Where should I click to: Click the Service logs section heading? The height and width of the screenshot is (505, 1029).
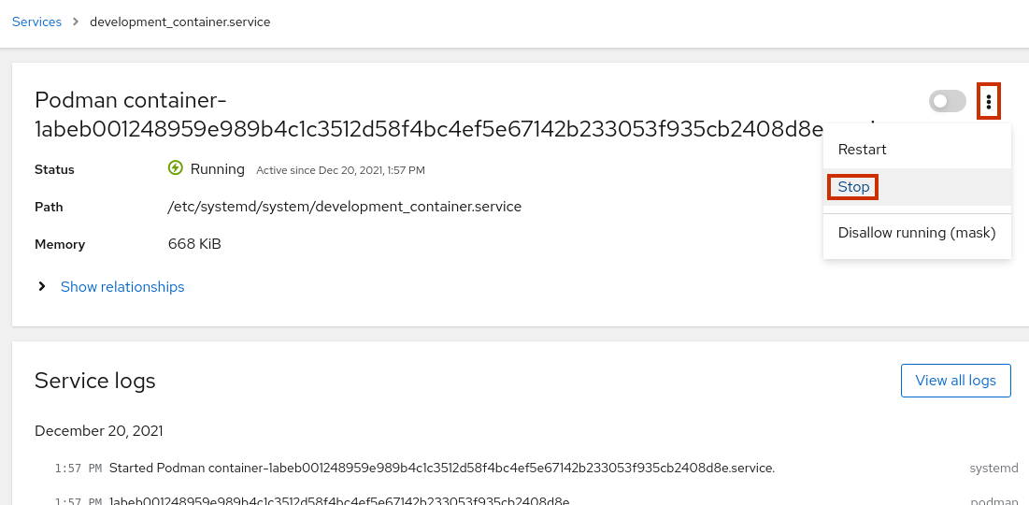94,381
